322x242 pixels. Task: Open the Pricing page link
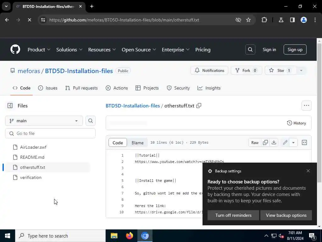[x=203, y=49]
